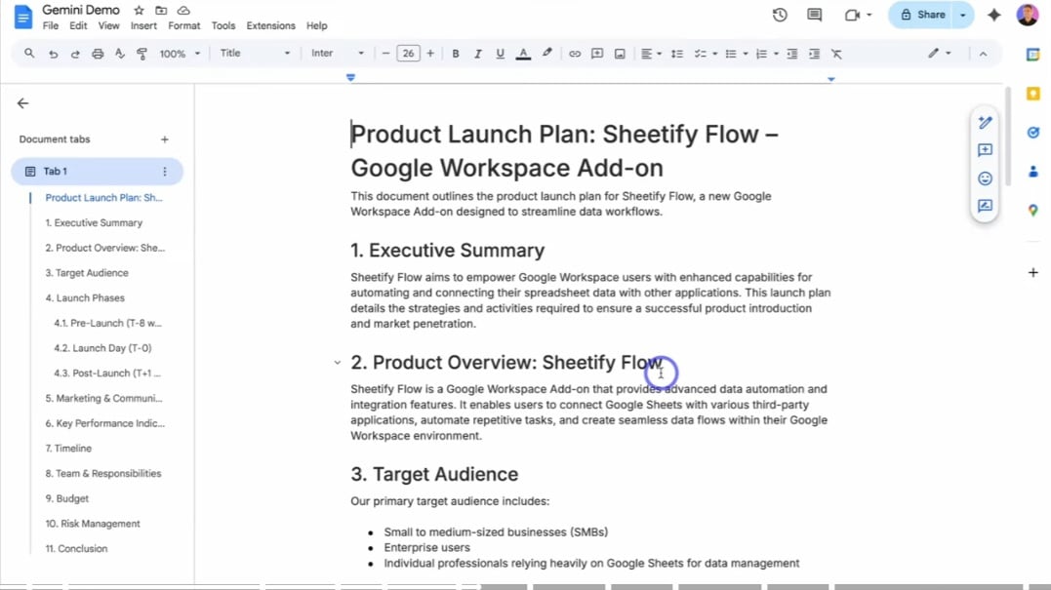The width and height of the screenshot is (1051, 590).
Task: Open the editing mode pencil dropdown
Action: (x=939, y=54)
